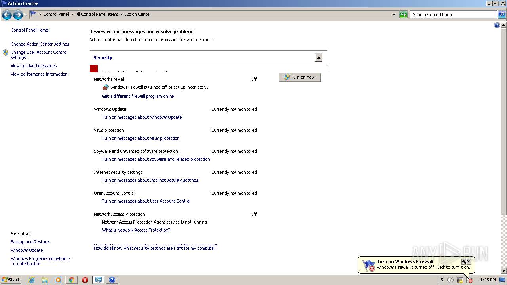507x285 pixels.
Task: Open Action Center flag tray icon
Action: click(469, 280)
